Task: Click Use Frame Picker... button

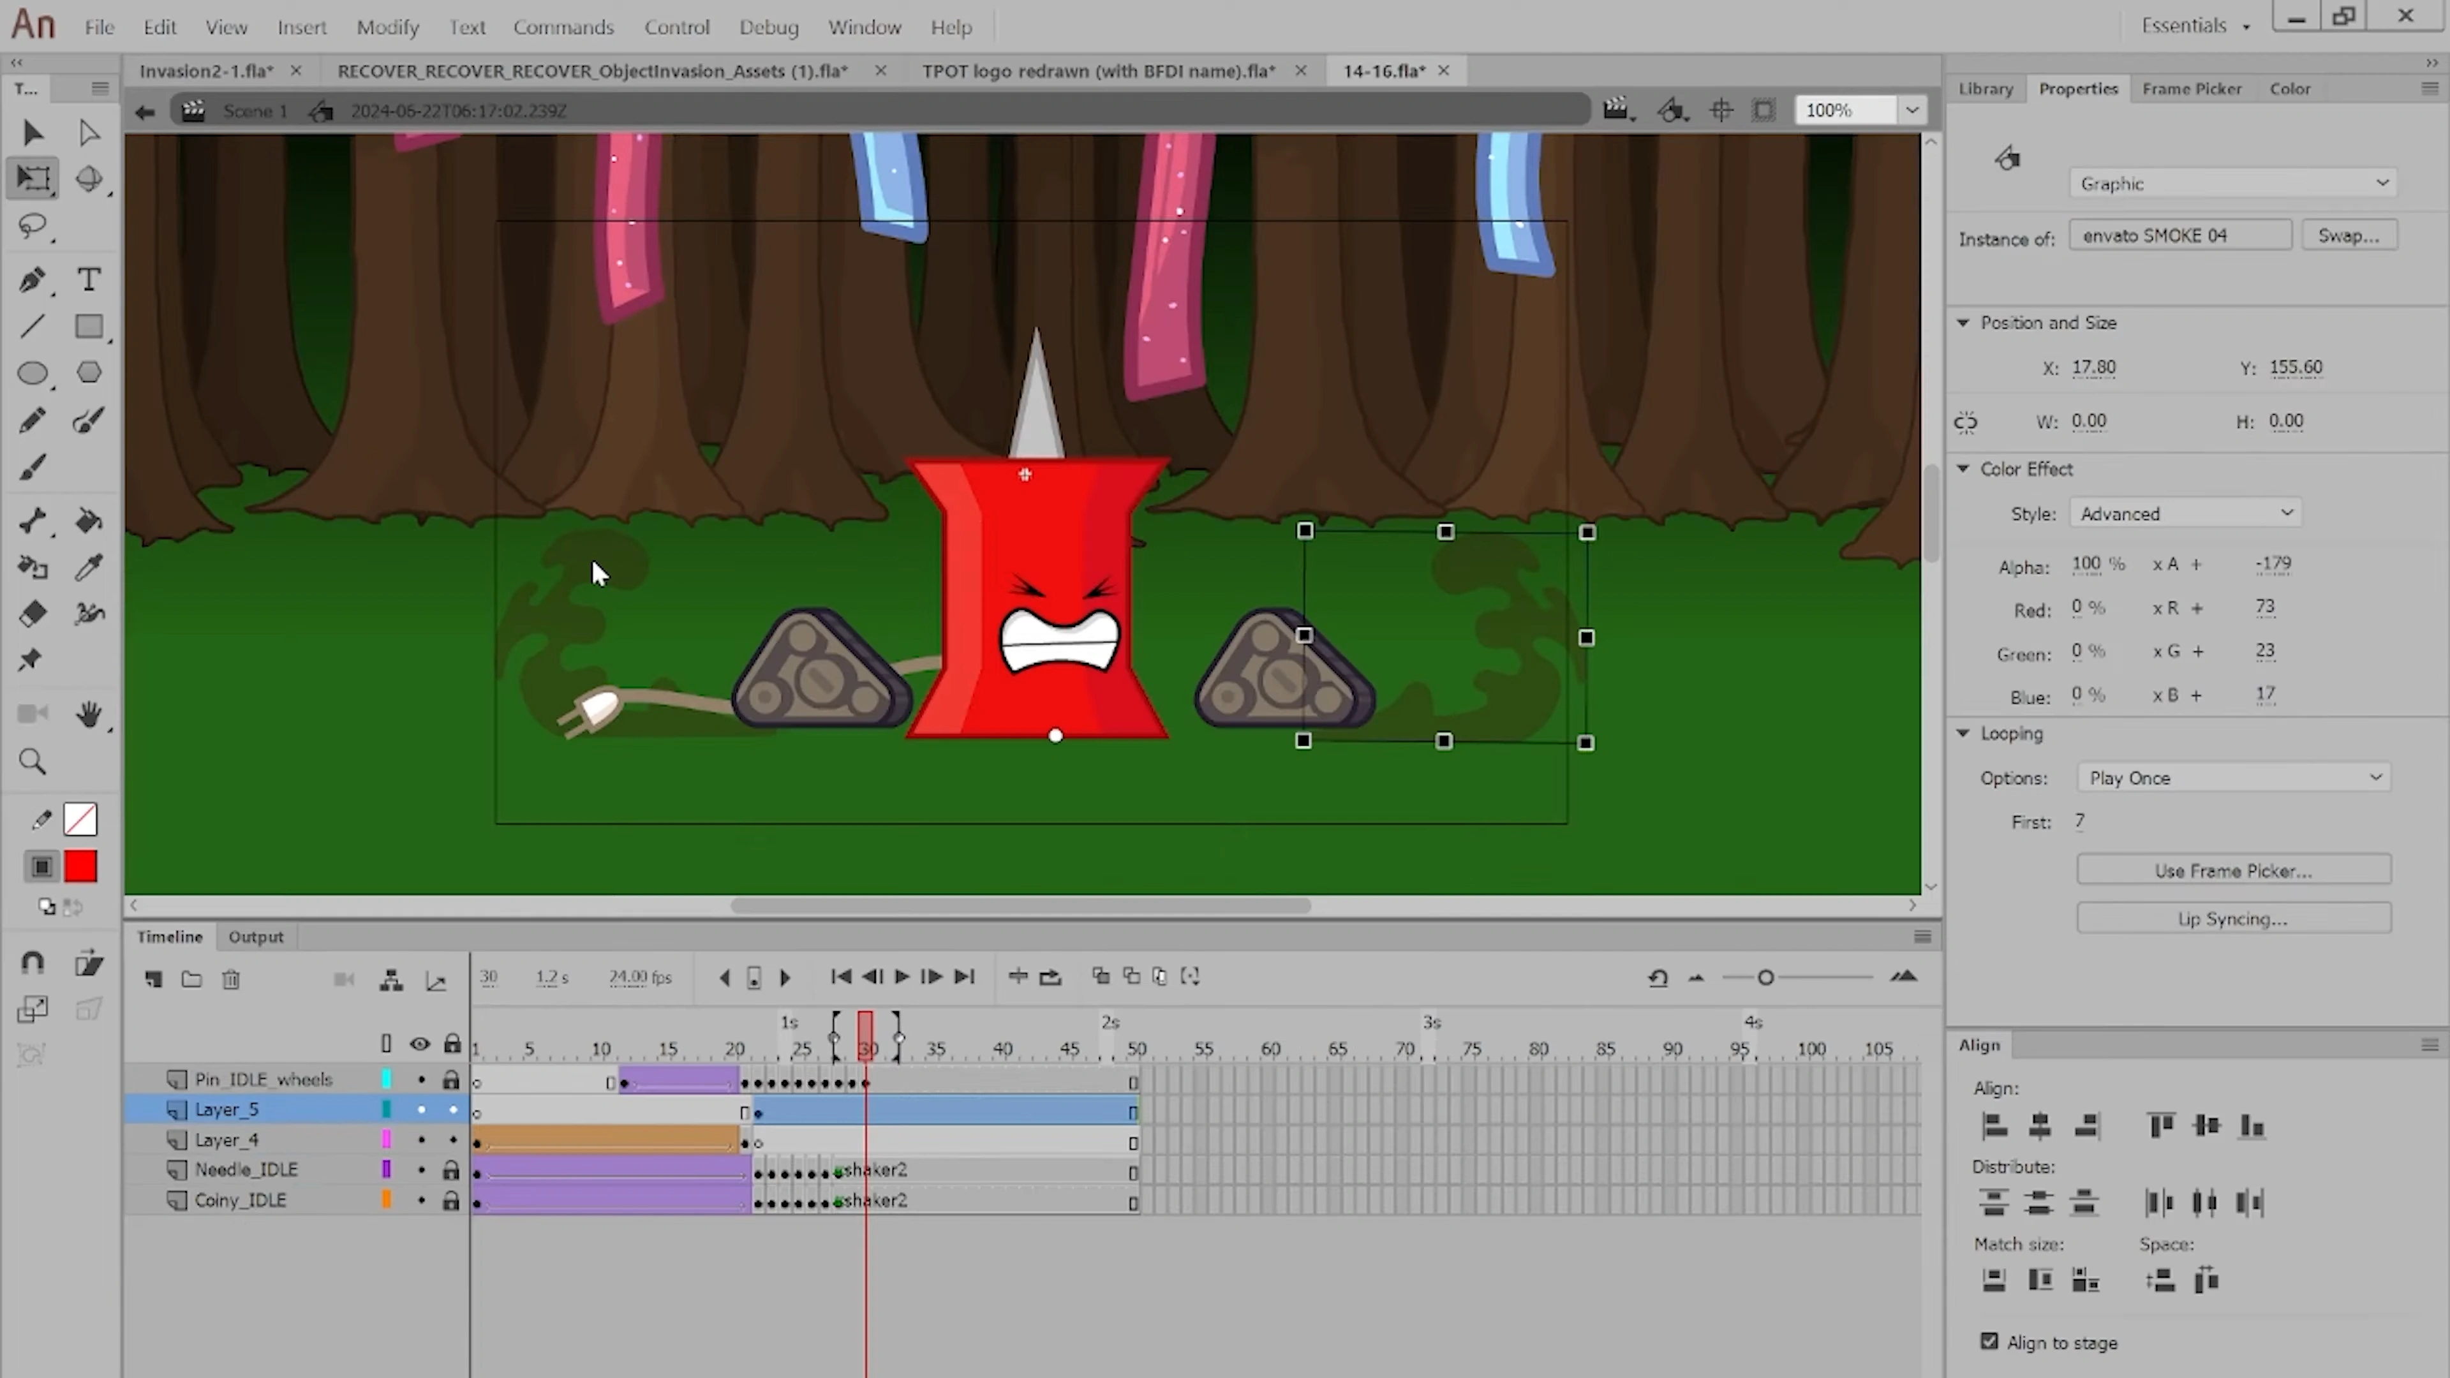Action: 2232,870
